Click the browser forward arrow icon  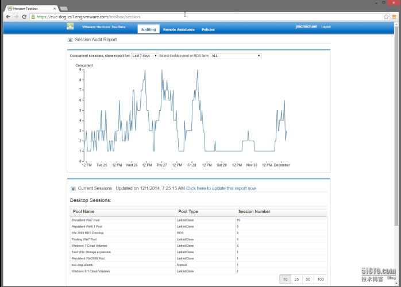(x=16, y=17)
